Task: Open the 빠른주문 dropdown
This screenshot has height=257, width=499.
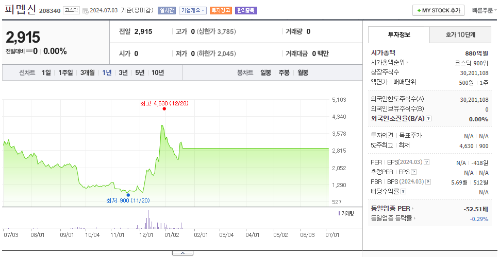Action: (x=485, y=10)
